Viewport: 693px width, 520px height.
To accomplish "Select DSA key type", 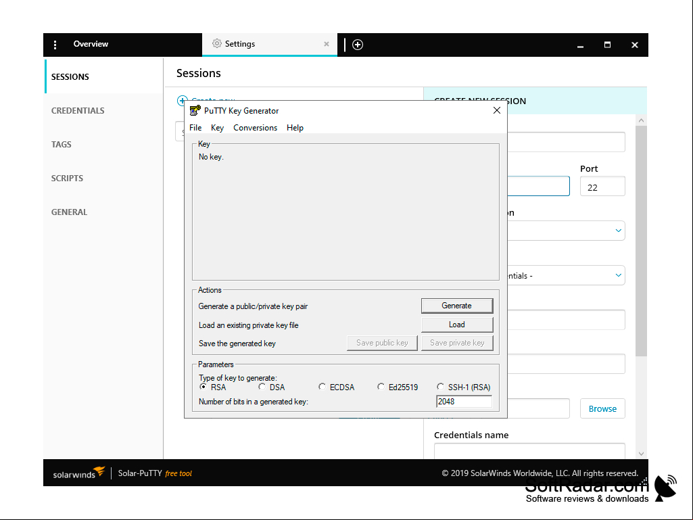I will (x=262, y=387).
